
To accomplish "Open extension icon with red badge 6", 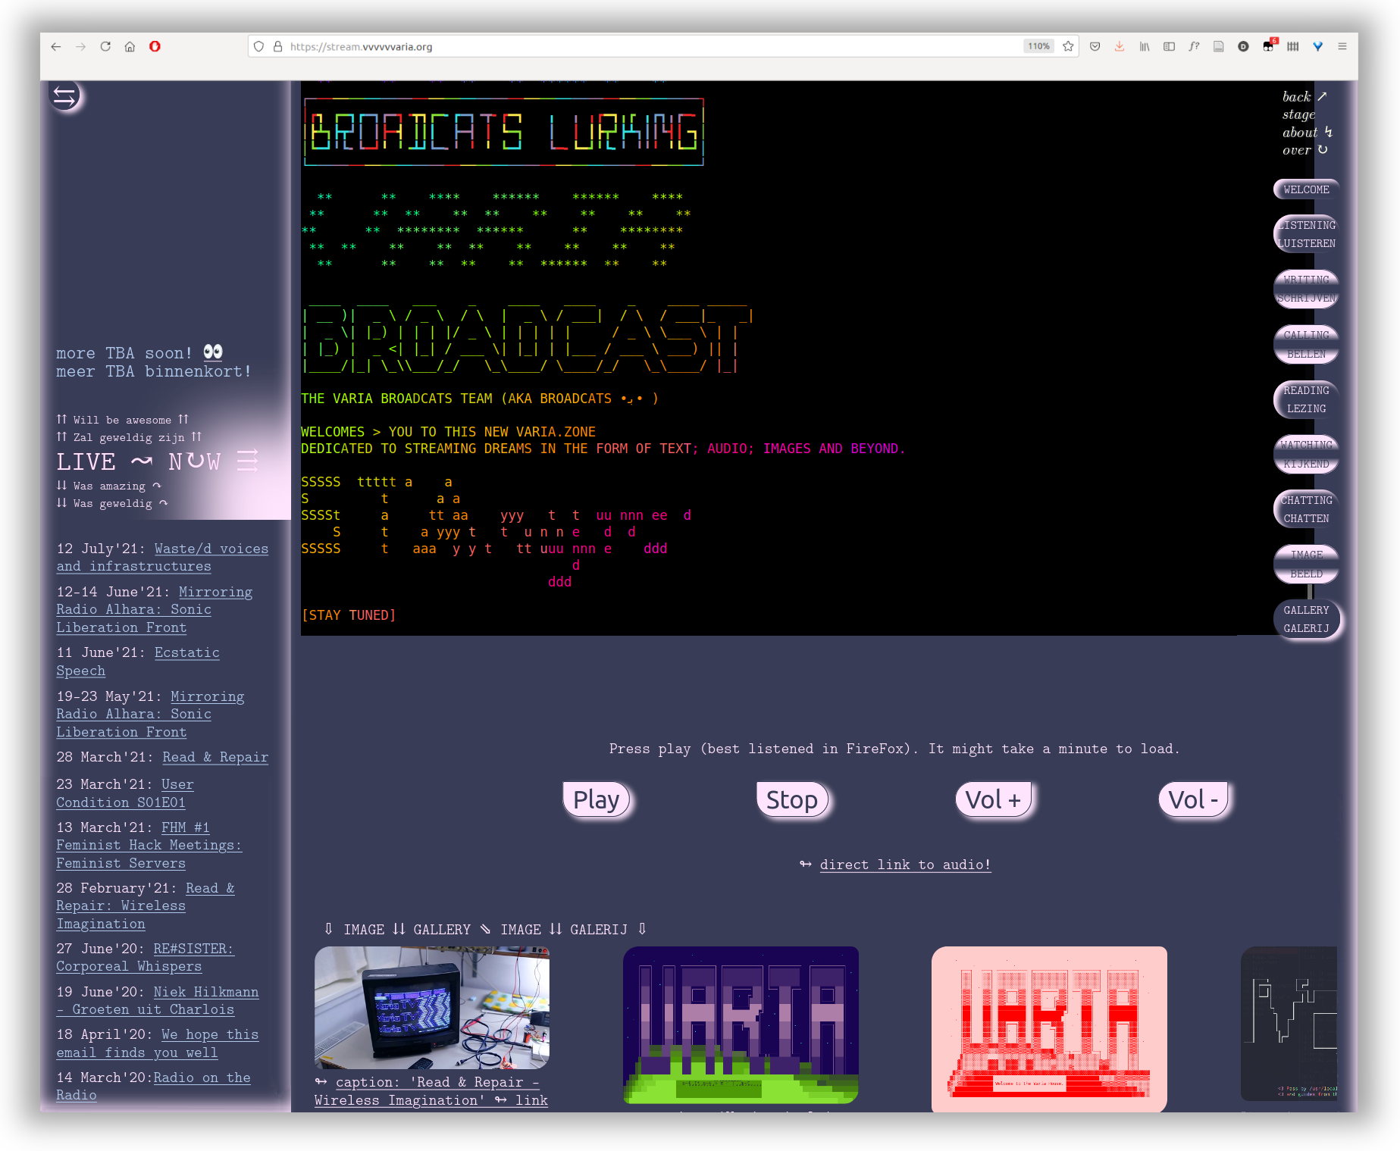I will (x=1269, y=45).
